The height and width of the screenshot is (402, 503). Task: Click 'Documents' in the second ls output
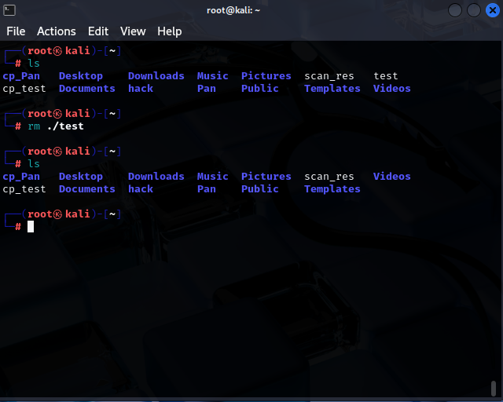pos(87,188)
